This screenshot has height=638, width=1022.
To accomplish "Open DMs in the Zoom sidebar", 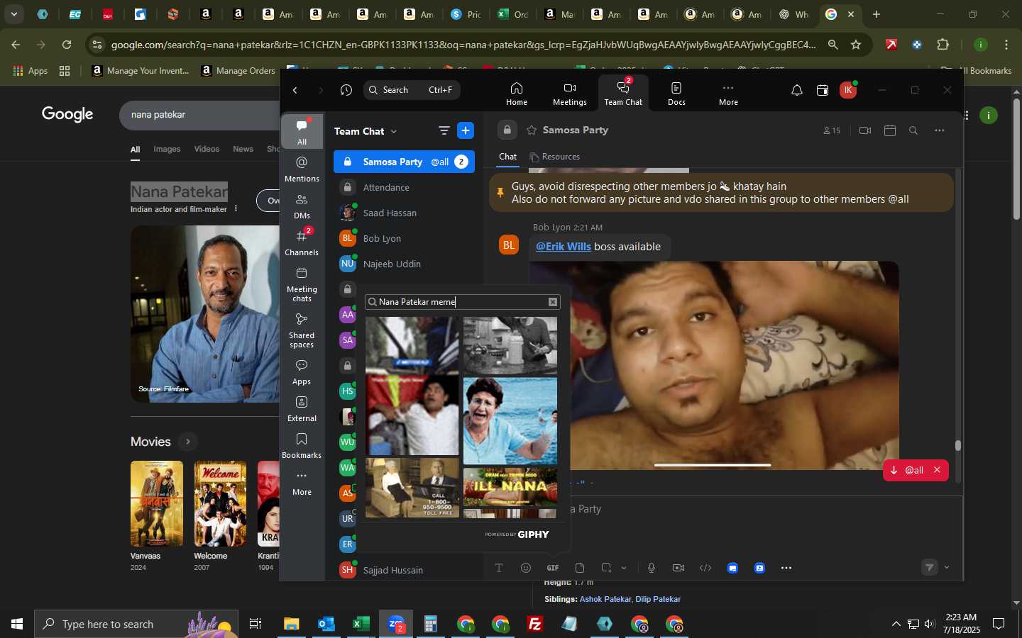I will (x=302, y=206).
